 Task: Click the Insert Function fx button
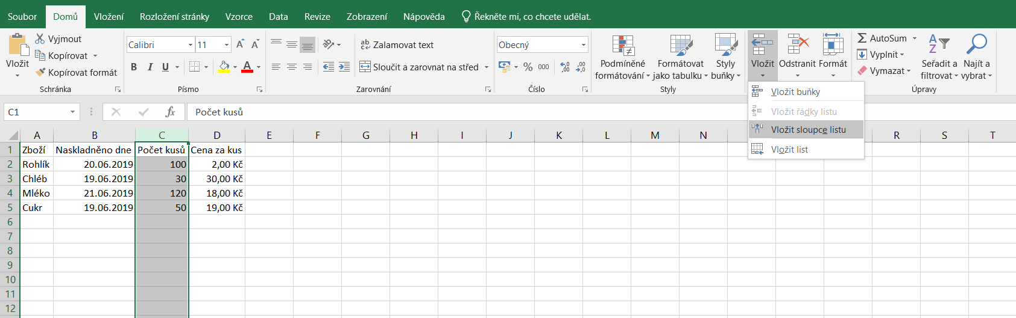coord(170,112)
